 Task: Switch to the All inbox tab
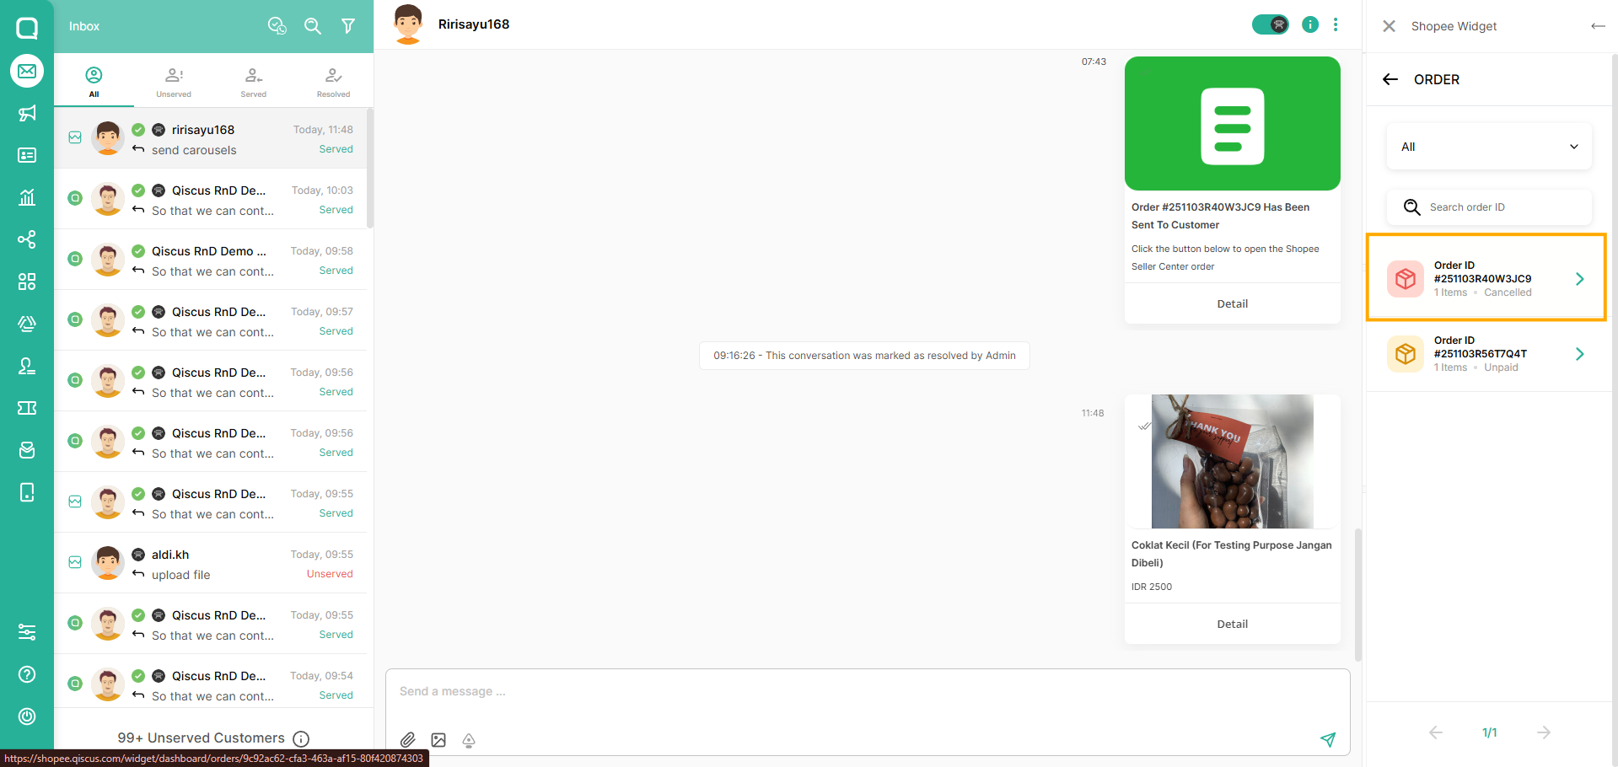pyautogui.click(x=94, y=81)
